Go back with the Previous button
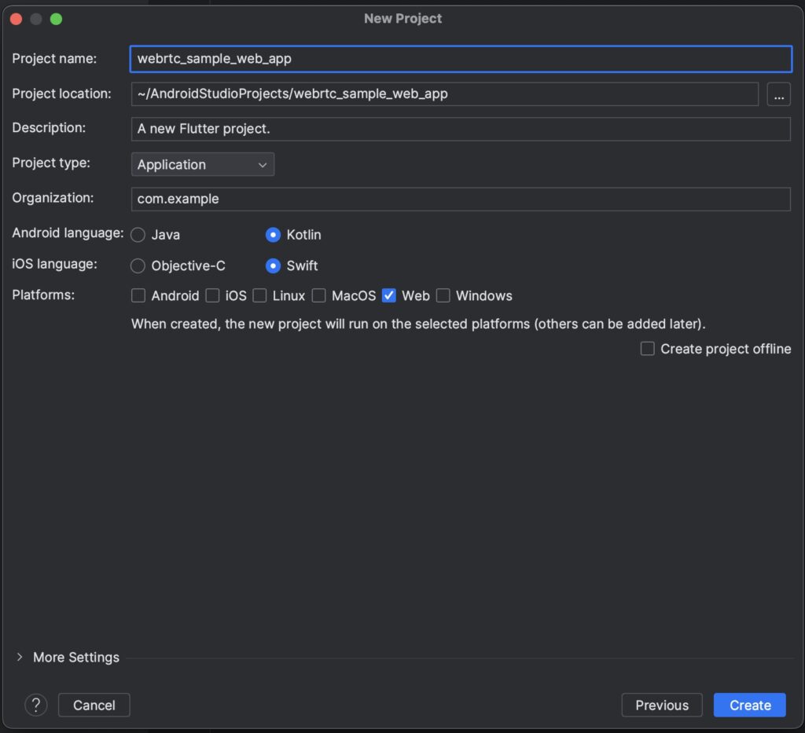Screen dimensions: 805x733 tap(662, 705)
